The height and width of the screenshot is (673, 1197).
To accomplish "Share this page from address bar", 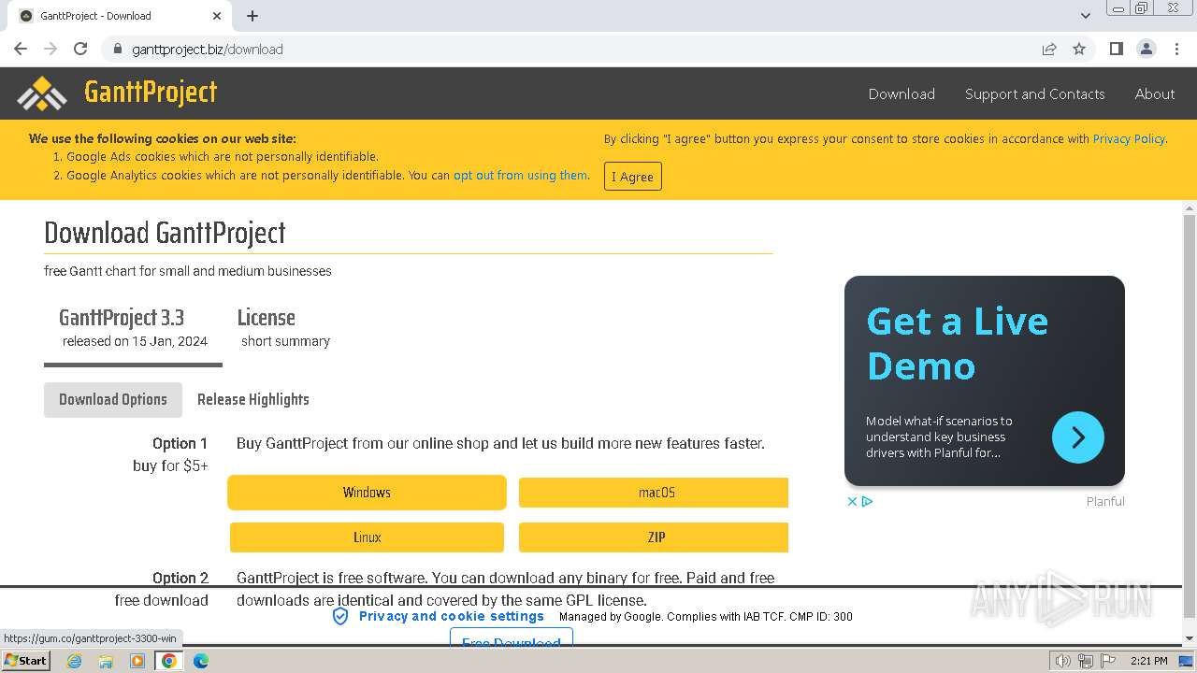I will click(1049, 49).
